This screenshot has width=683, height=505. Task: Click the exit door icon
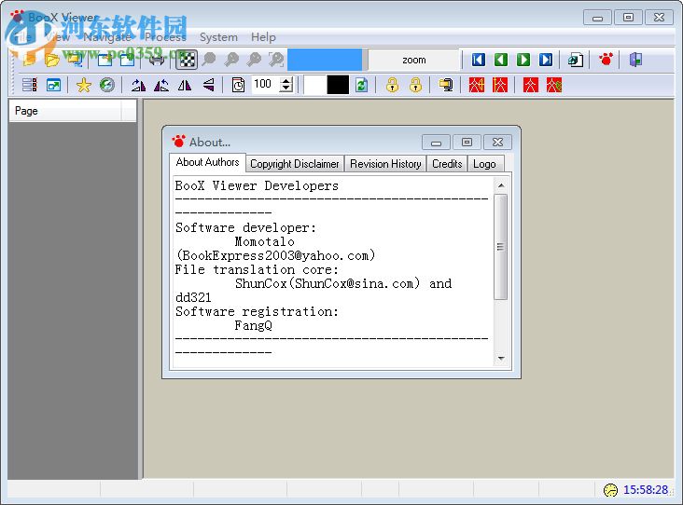pos(635,60)
